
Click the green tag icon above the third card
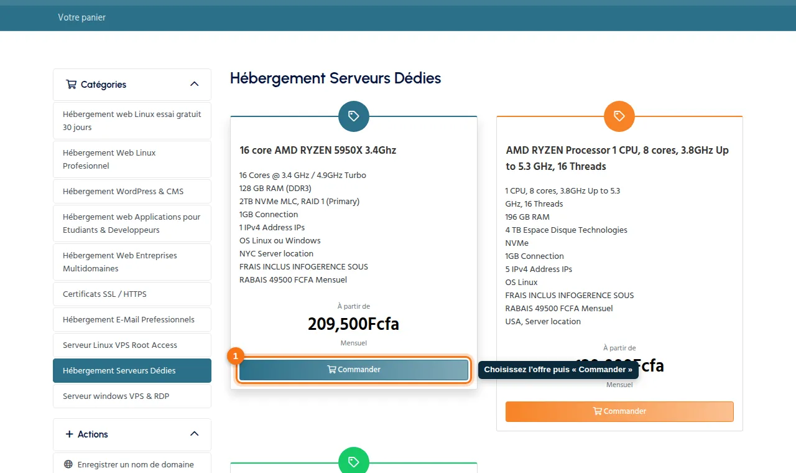point(354,461)
